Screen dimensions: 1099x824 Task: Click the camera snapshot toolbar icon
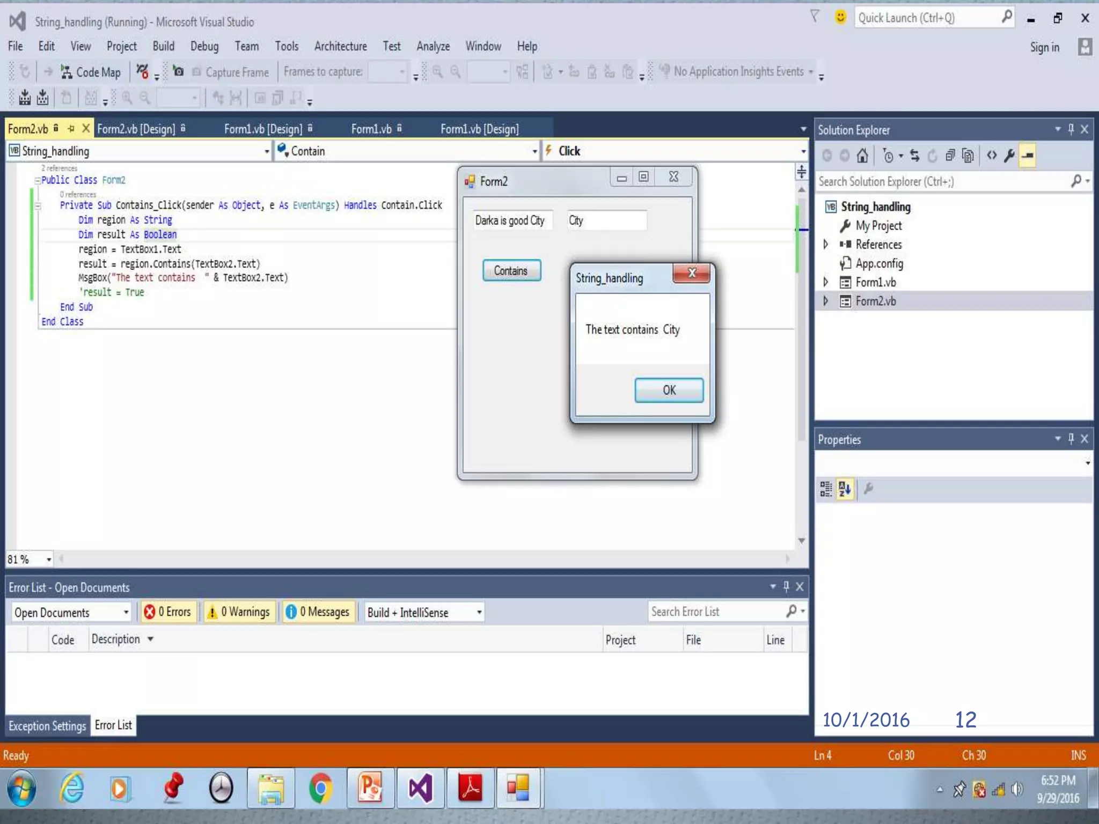pyautogui.click(x=178, y=71)
